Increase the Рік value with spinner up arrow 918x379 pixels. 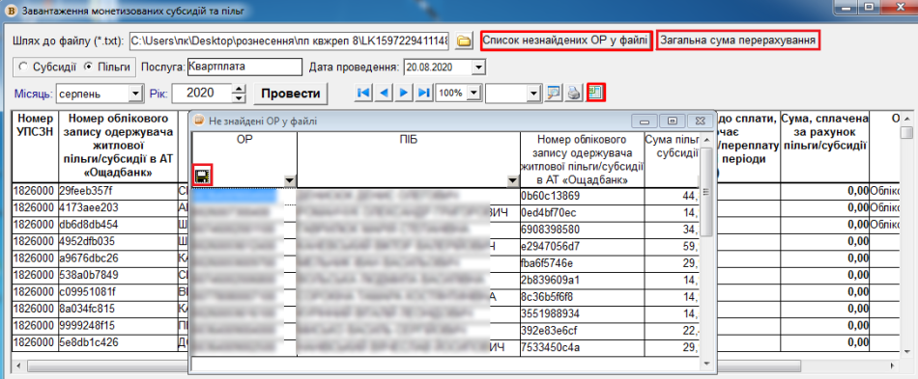click(x=239, y=90)
